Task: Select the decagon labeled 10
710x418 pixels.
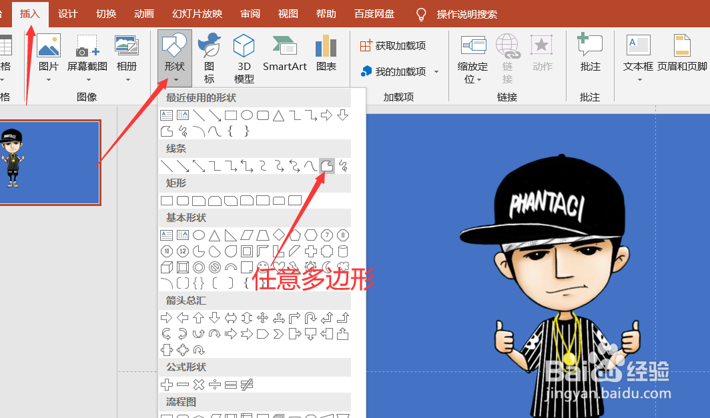Action: point(167,251)
